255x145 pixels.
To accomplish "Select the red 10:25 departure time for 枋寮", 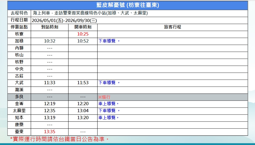I will [83, 34].
